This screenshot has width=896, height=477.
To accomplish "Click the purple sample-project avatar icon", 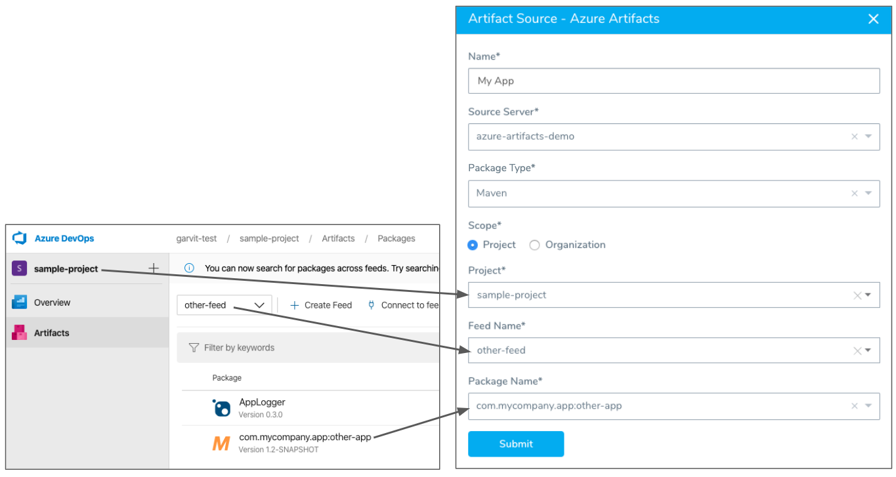I will (x=19, y=268).
